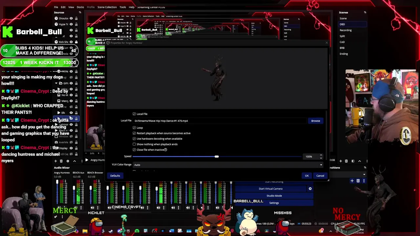Screen dimensions: 420x236
Task: Open the Edit menu
Action: [x=63, y=7]
